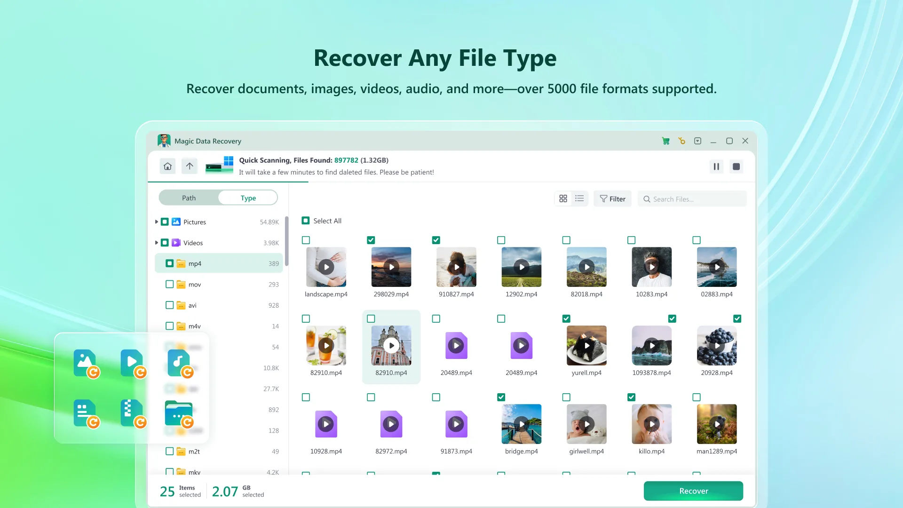Check the landscape.mp4 checkbox

click(306, 240)
